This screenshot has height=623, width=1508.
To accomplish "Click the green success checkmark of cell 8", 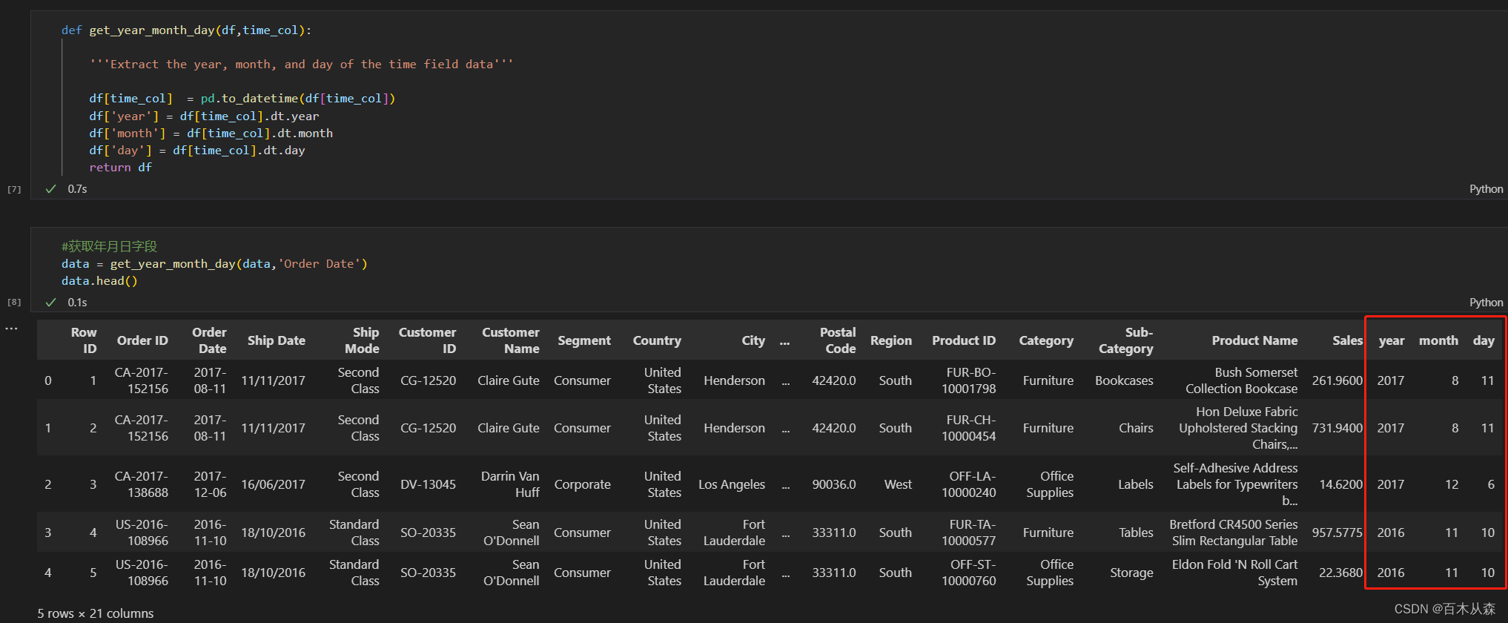I will point(50,303).
